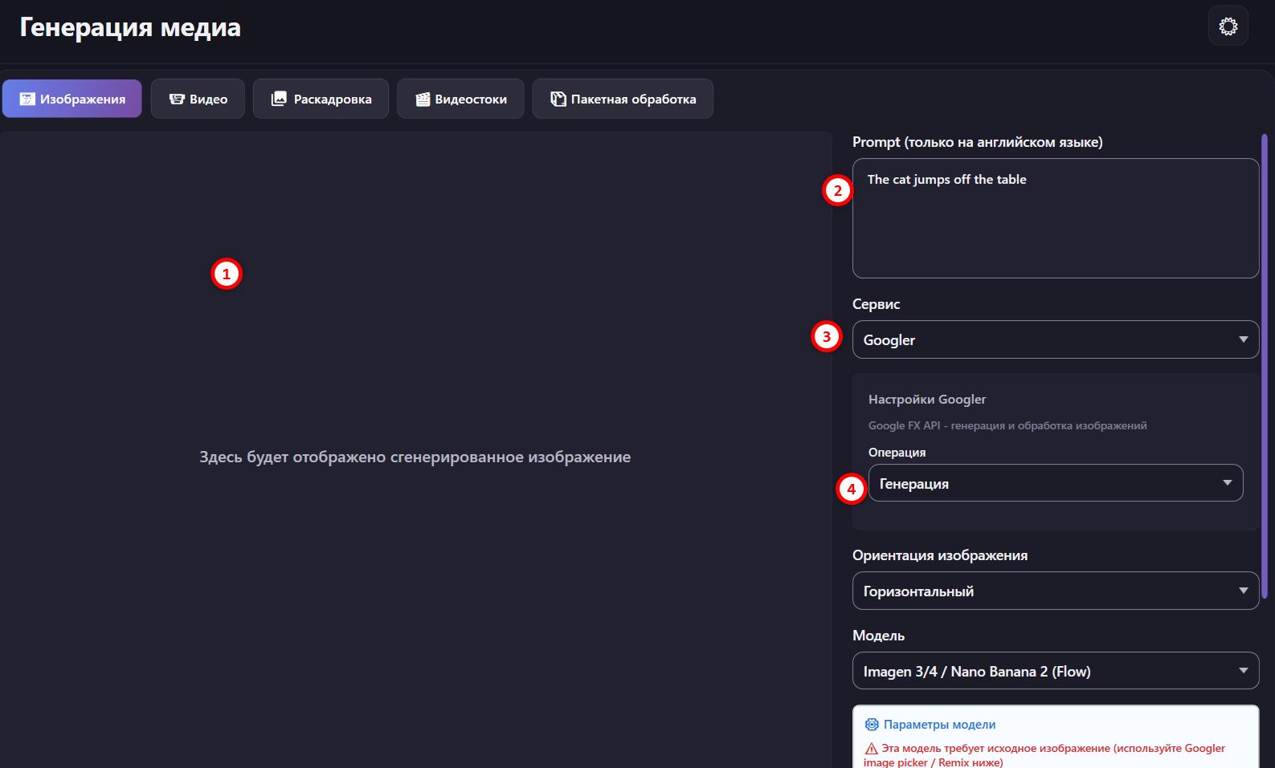Image resolution: width=1275 pixels, height=768 pixels.
Task: Open the Видео tab
Action: [x=198, y=99]
